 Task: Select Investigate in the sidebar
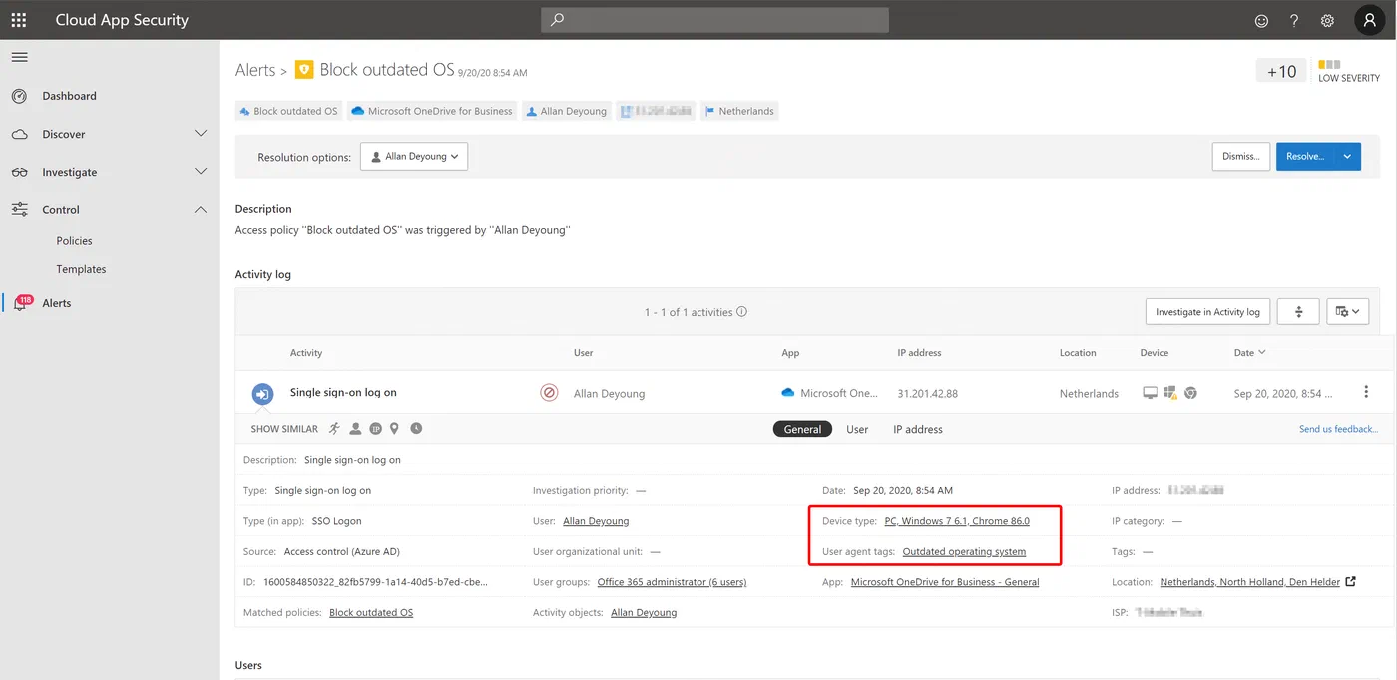pos(69,172)
